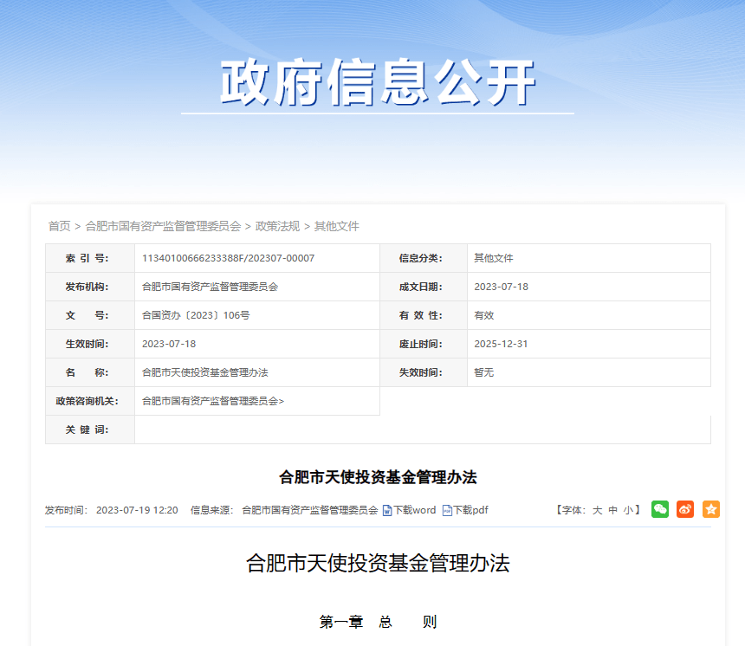Viewport: 745px width, 646px height.
Task: Select the 发布机构 value cell
Action: (257, 287)
